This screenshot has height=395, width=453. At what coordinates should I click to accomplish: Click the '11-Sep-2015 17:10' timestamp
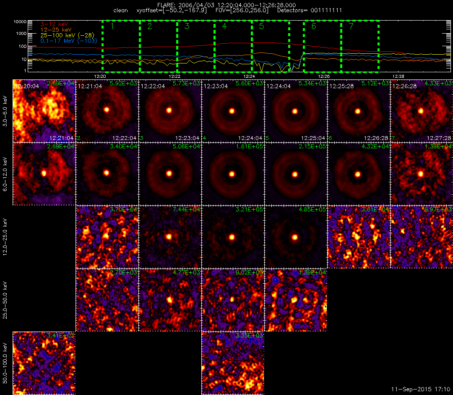421,389
